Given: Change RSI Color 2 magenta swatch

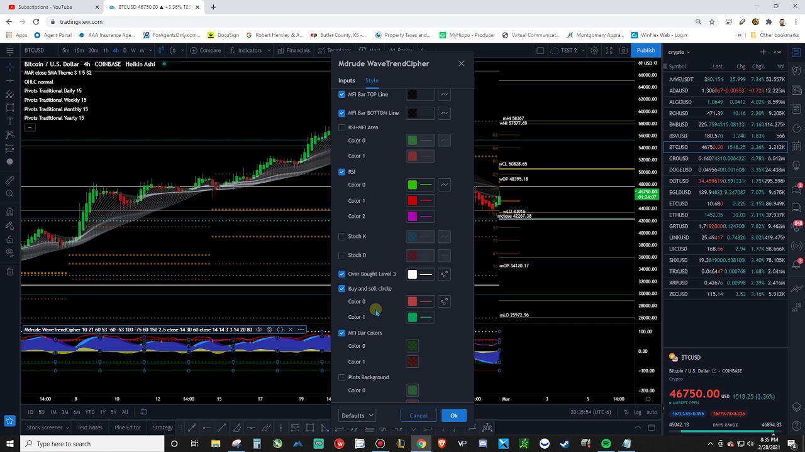Looking at the screenshot, I should [412, 216].
